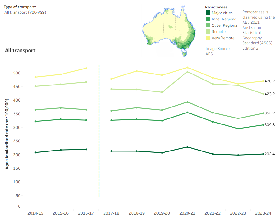
Task: Click the Image Source: ABS caption
Action: click(x=218, y=51)
